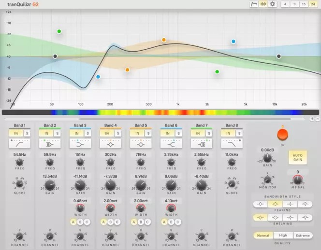
Task: Click the Monitor selector knob
Action: click(267, 180)
